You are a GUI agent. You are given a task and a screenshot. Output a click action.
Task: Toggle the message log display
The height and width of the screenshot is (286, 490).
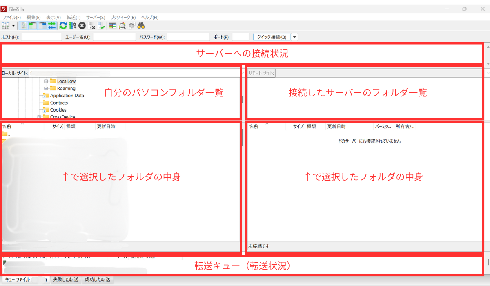[x=23, y=26]
